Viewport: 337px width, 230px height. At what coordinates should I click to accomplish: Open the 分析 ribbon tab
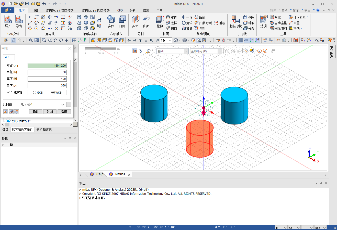133,10
